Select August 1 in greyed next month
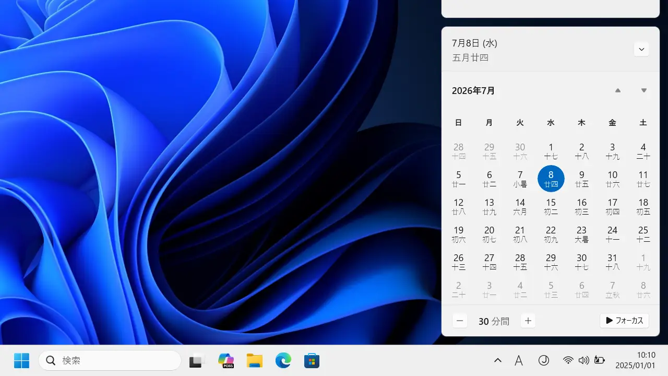 tap(643, 262)
